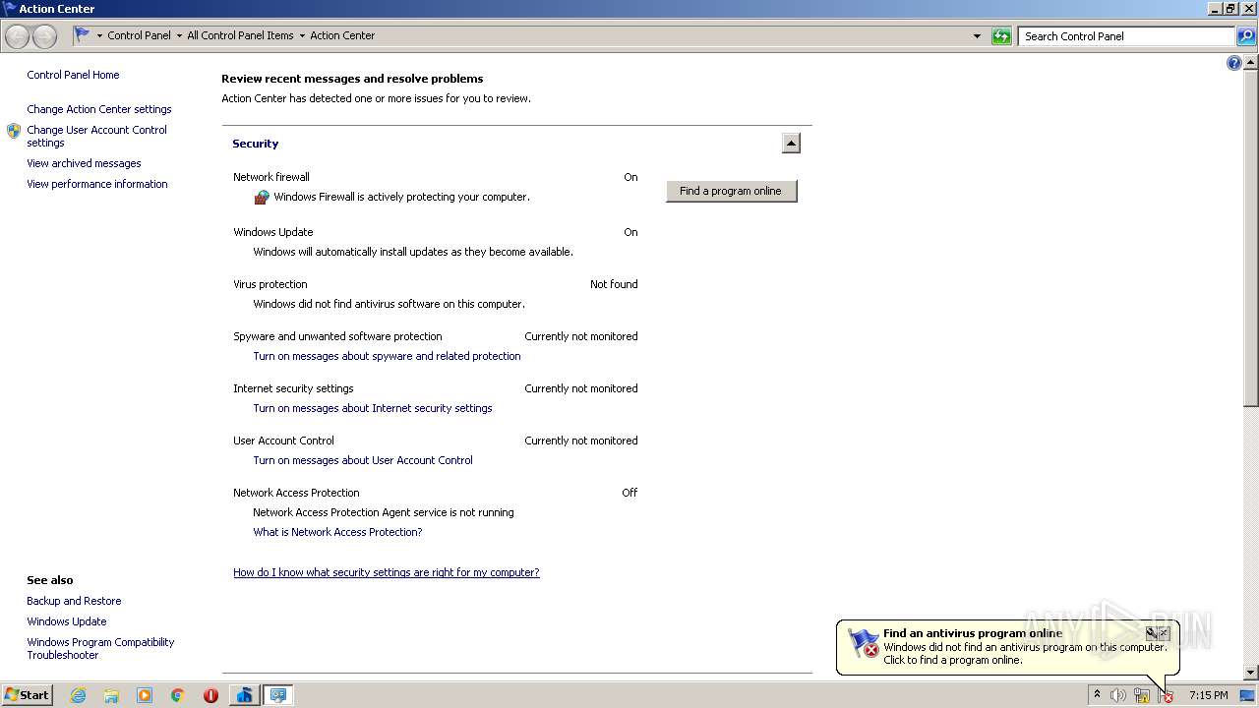The height and width of the screenshot is (708, 1259).
Task: Click the Virus protection label
Action: [270, 284]
